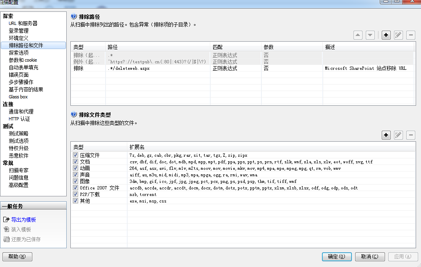Select the 排除（起... row with path .*
Screen dimensions: 421x267
(243, 55)
